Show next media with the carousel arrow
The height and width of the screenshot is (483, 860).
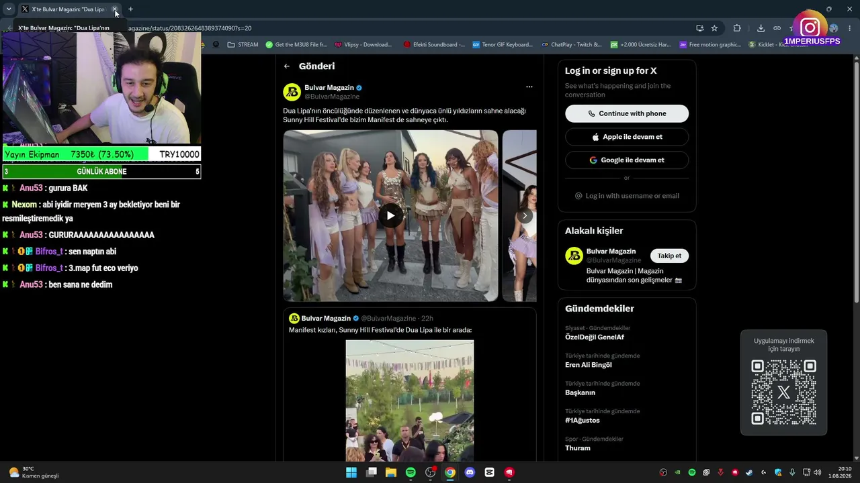pyautogui.click(x=525, y=215)
